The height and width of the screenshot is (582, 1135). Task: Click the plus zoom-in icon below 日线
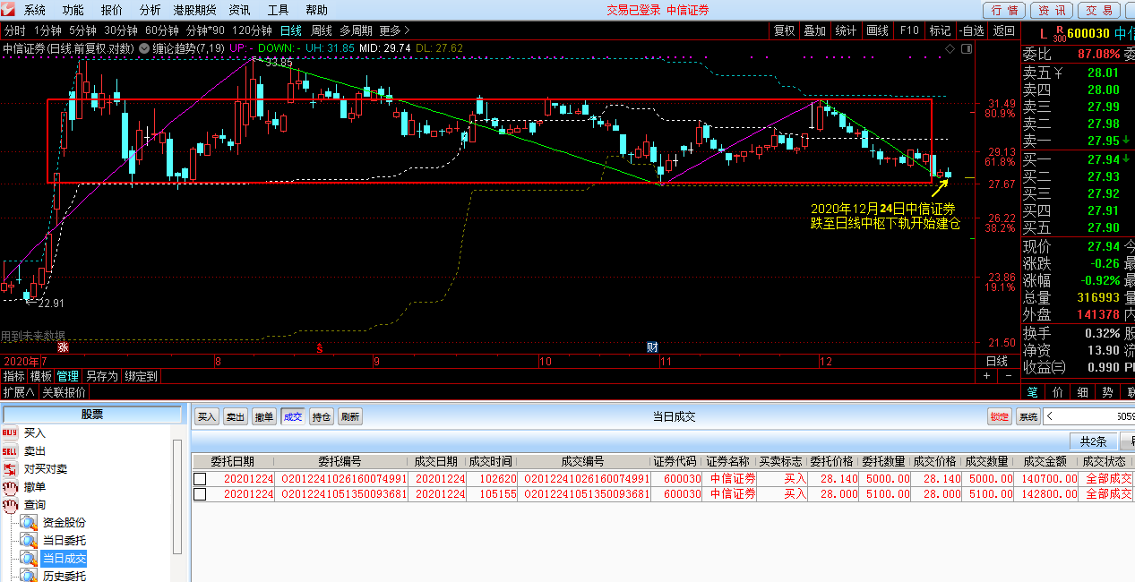coord(986,376)
